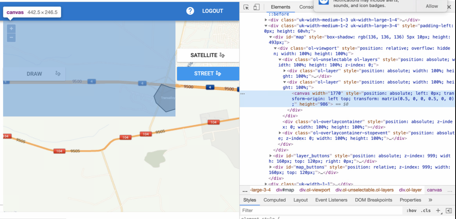Select the highlighted canvas element row
The height and width of the screenshot is (219, 456).
(348, 99)
